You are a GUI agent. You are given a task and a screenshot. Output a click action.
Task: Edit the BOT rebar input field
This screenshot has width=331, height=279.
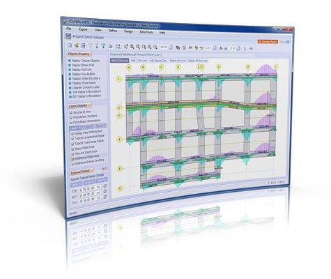pyautogui.click(x=90, y=195)
